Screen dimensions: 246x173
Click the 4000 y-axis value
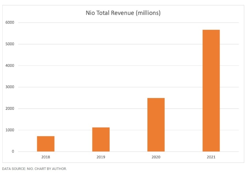(x=10, y=65)
